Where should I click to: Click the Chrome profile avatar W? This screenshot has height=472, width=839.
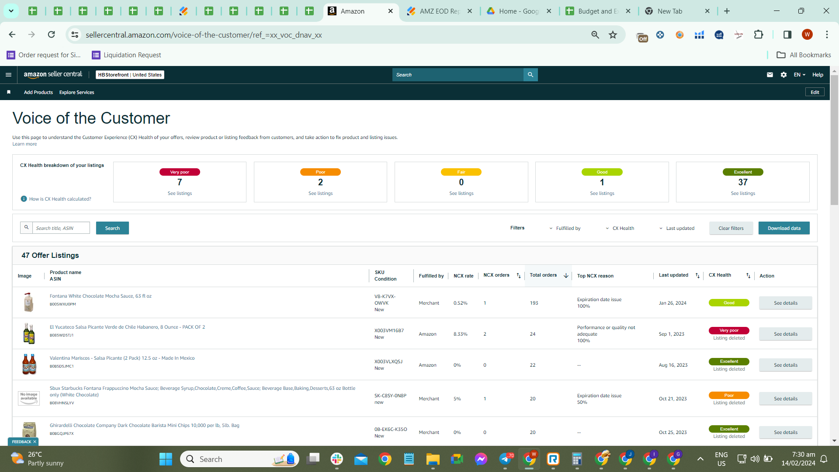[807, 35]
